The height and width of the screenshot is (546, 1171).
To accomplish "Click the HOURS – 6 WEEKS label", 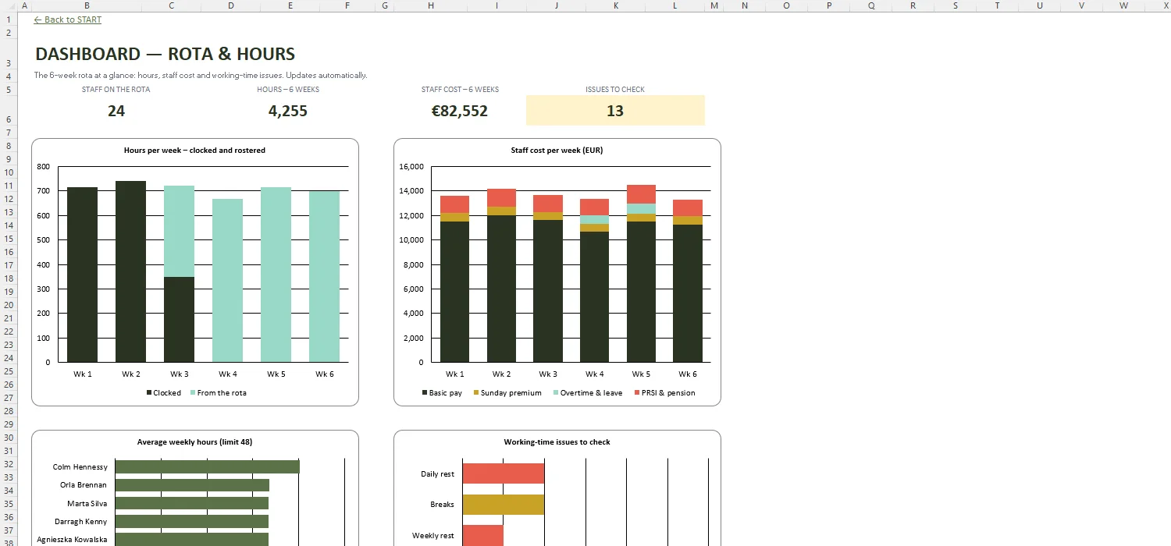I will click(288, 90).
